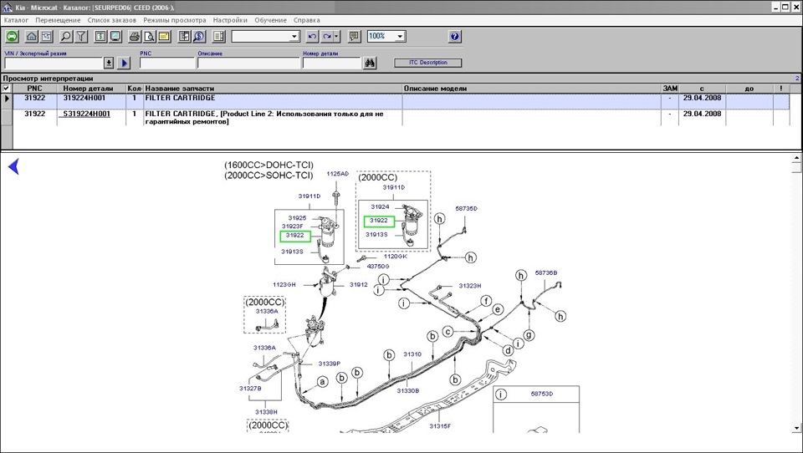
Task: Open the redo history dropdown arrow
Action: [336, 36]
